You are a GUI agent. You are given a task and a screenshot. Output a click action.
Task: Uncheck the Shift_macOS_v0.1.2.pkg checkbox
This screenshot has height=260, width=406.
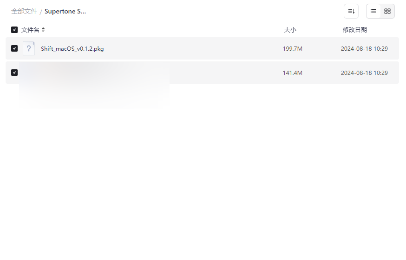14,48
